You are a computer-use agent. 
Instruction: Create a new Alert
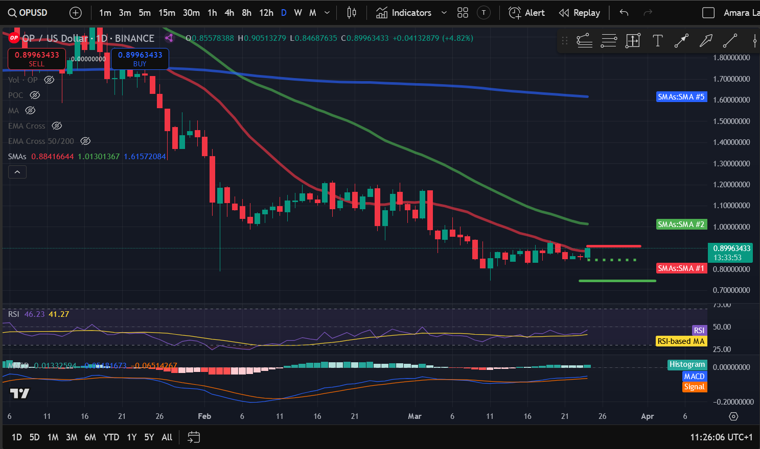(x=527, y=13)
